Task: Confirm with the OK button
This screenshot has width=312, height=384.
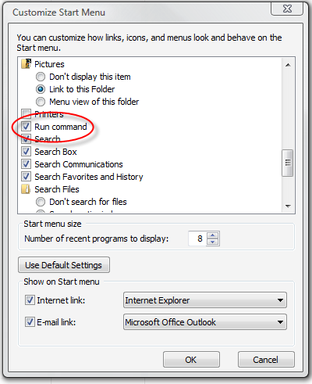Action: tap(191, 360)
